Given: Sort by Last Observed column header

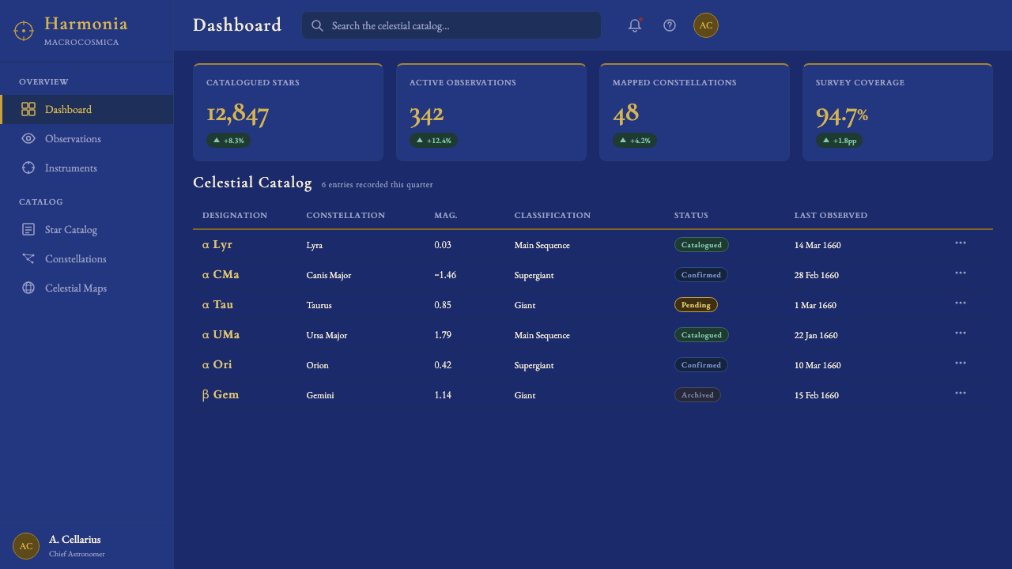Looking at the screenshot, I should pos(831,215).
